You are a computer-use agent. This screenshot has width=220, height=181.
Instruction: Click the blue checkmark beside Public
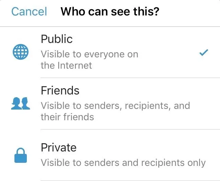tap(204, 53)
